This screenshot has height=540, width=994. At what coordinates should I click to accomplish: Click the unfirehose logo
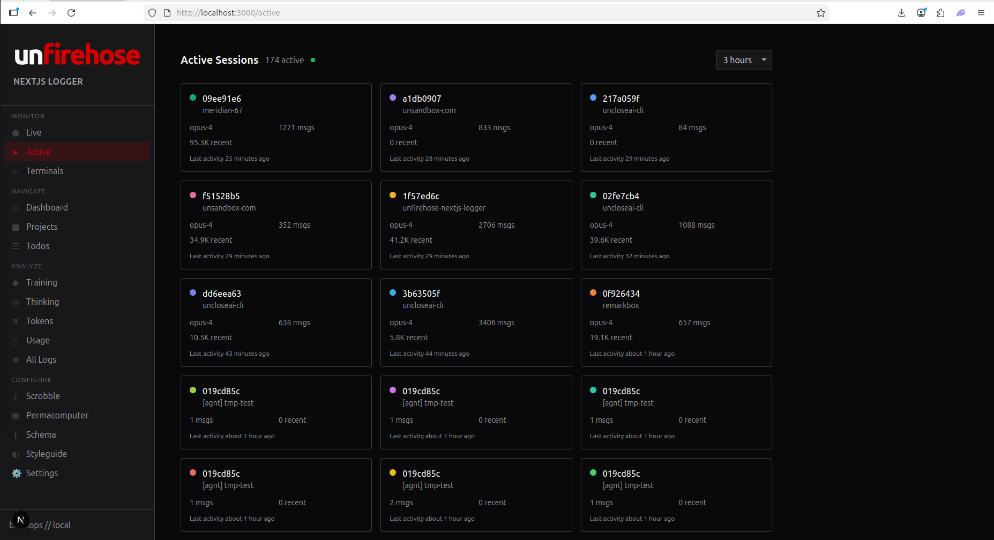point(77,55)
